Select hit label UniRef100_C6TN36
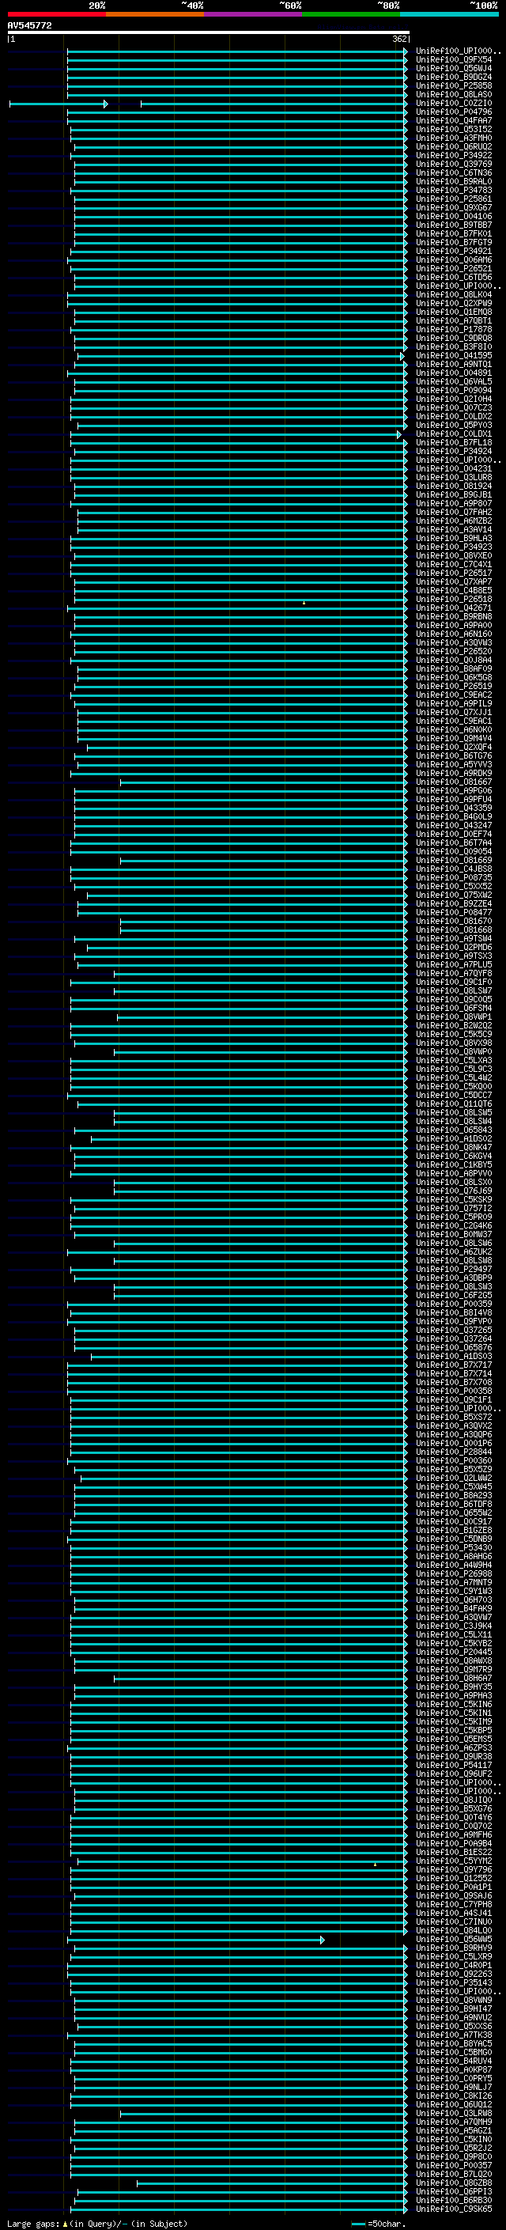Screen dimensions: 506x2230 [x=454, y=172]
